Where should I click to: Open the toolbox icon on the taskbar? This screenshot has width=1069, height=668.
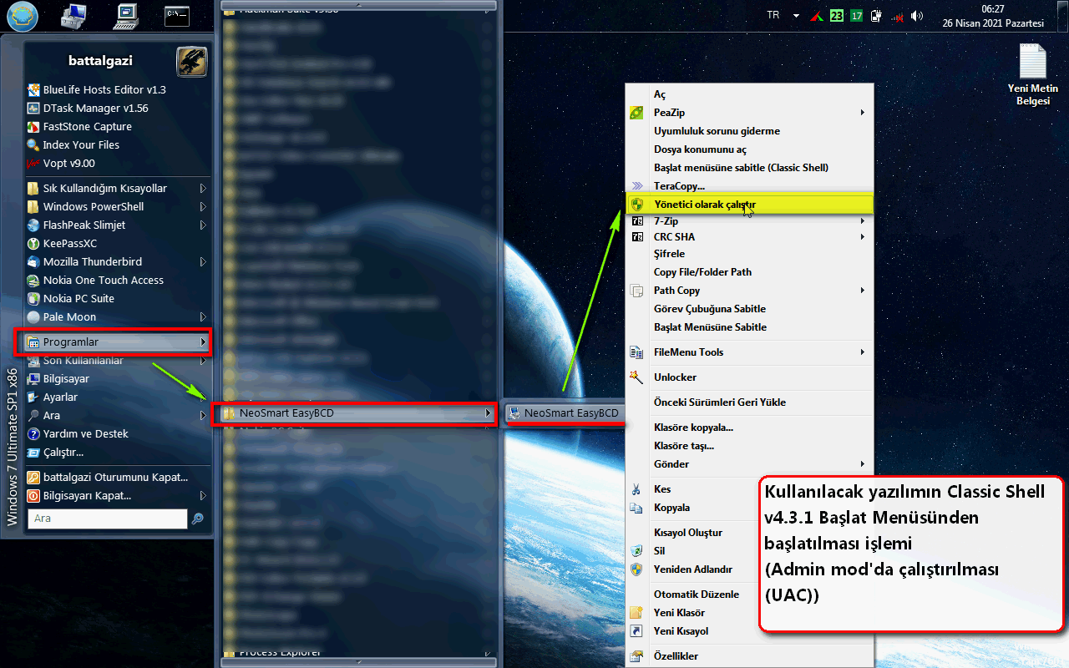73,15
